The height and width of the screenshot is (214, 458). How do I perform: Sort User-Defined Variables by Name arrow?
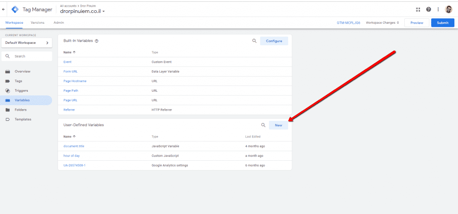pos(74,137)
